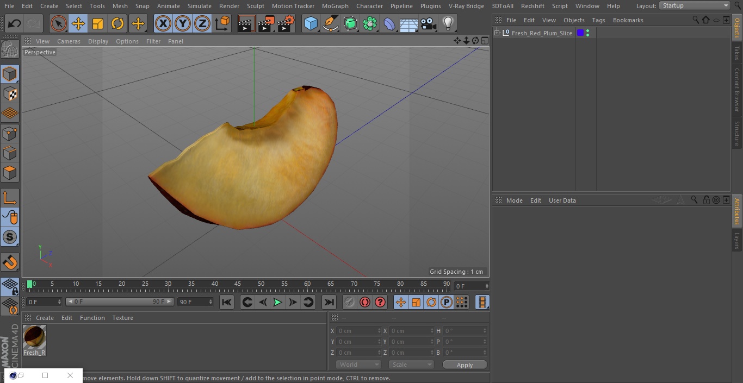
Task: Open material Texture menu
Action: (x=122, y=318)
